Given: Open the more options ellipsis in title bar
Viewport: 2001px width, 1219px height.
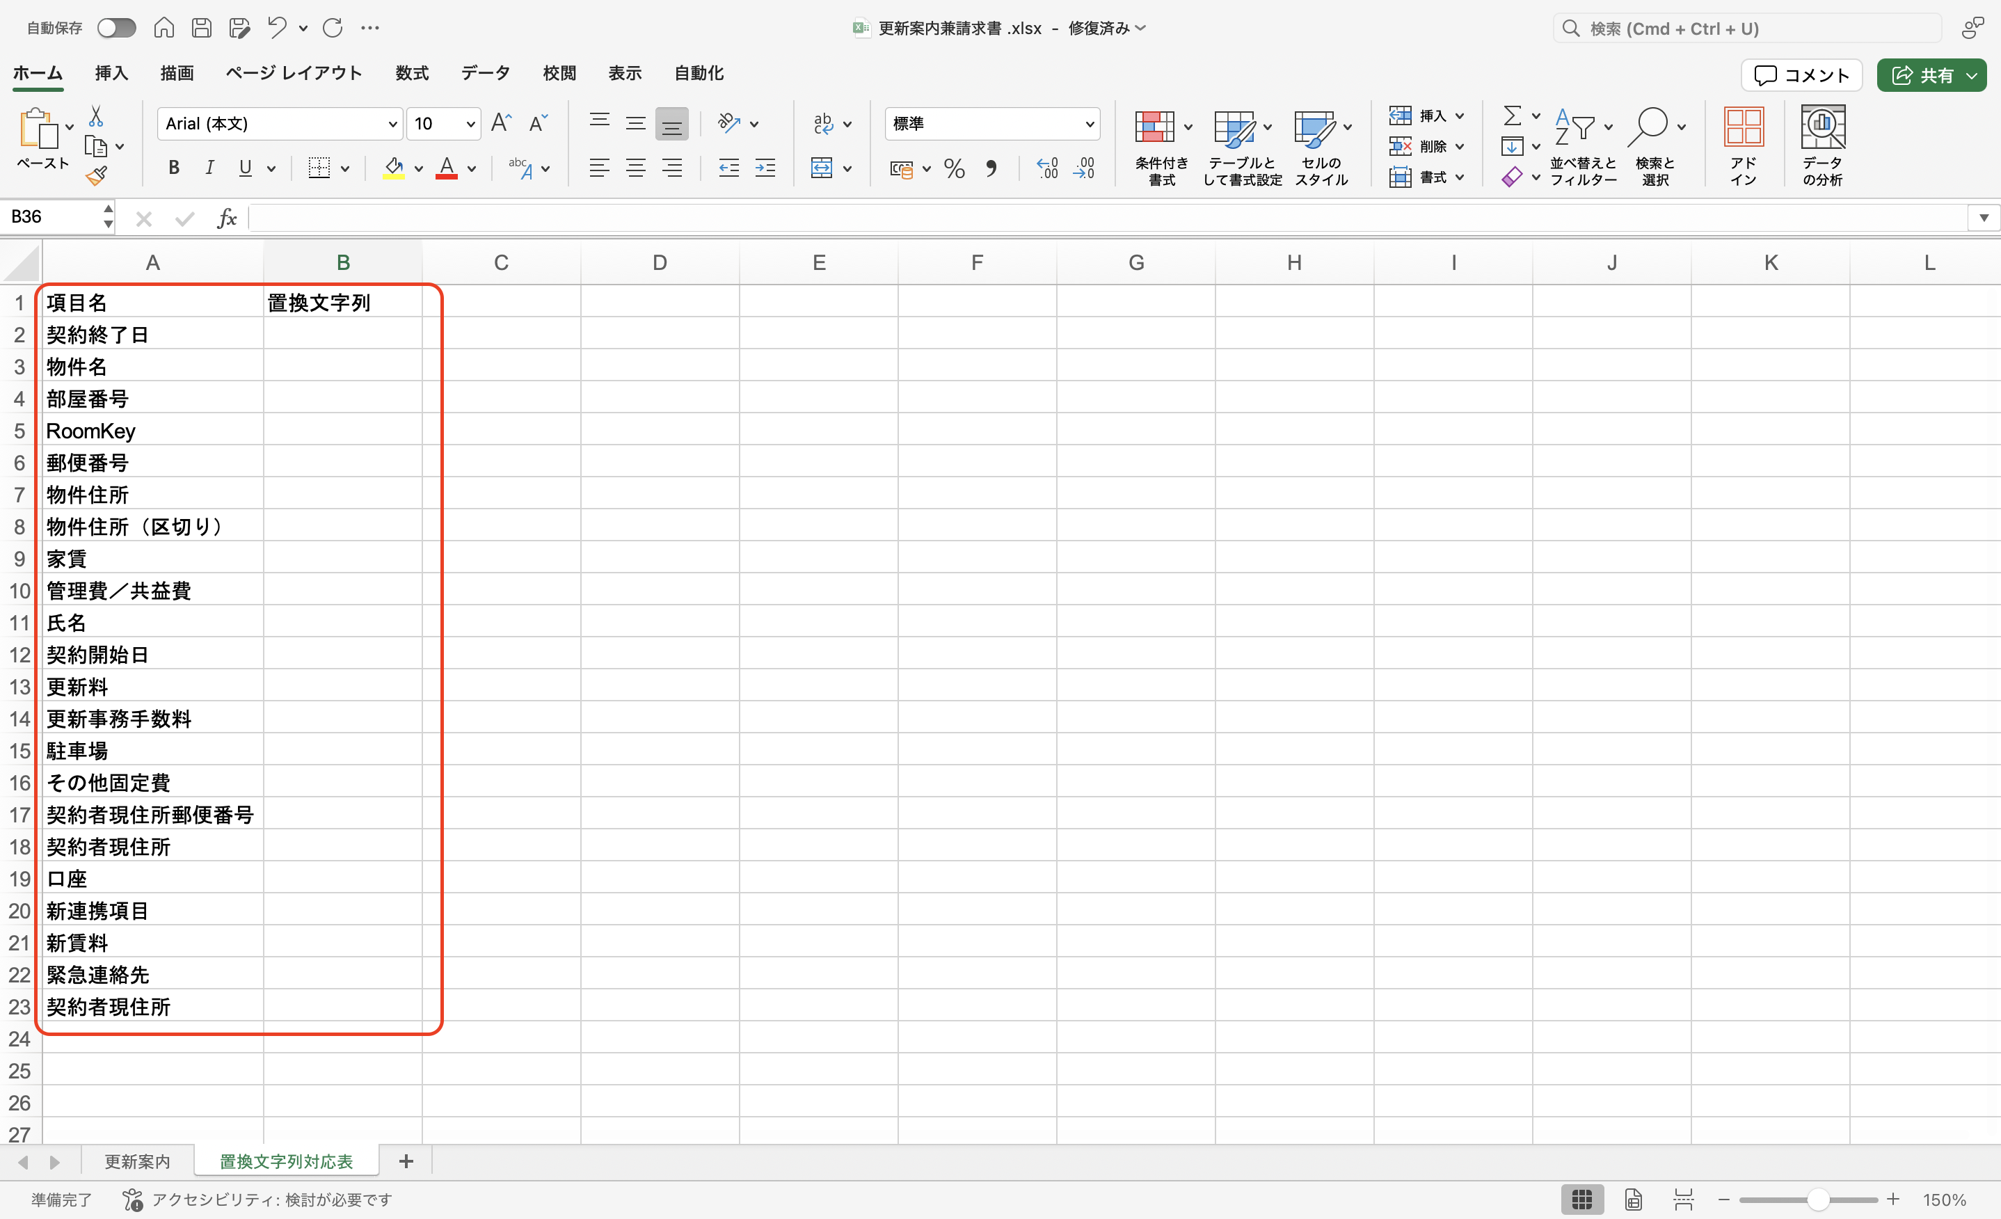Looking at the screenshot, I should click(370, 29).
